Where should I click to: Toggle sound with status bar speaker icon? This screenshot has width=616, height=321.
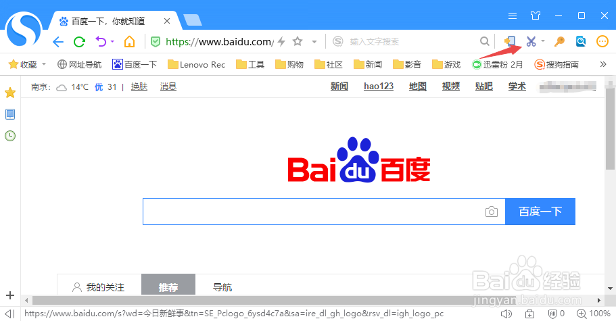click(x=506, y=314)
